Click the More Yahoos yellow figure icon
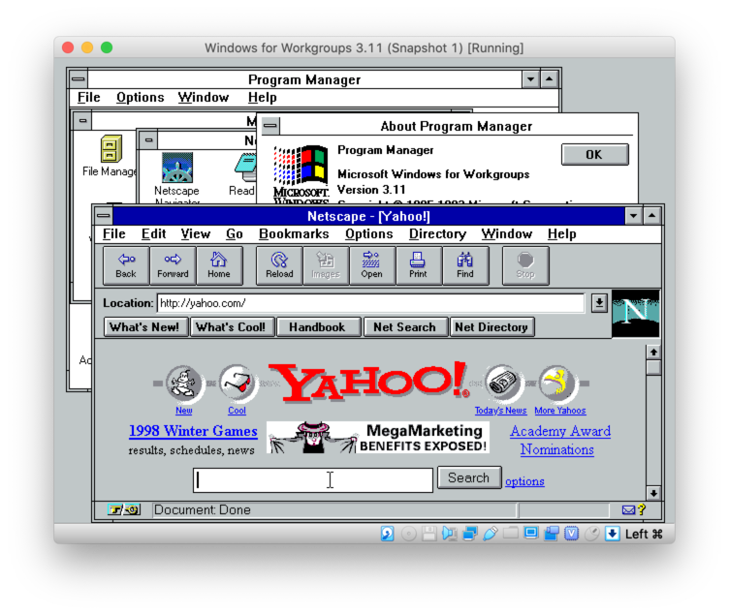This screenshot has height=615, width=729. pyautogui.click(x=558, y=384)
